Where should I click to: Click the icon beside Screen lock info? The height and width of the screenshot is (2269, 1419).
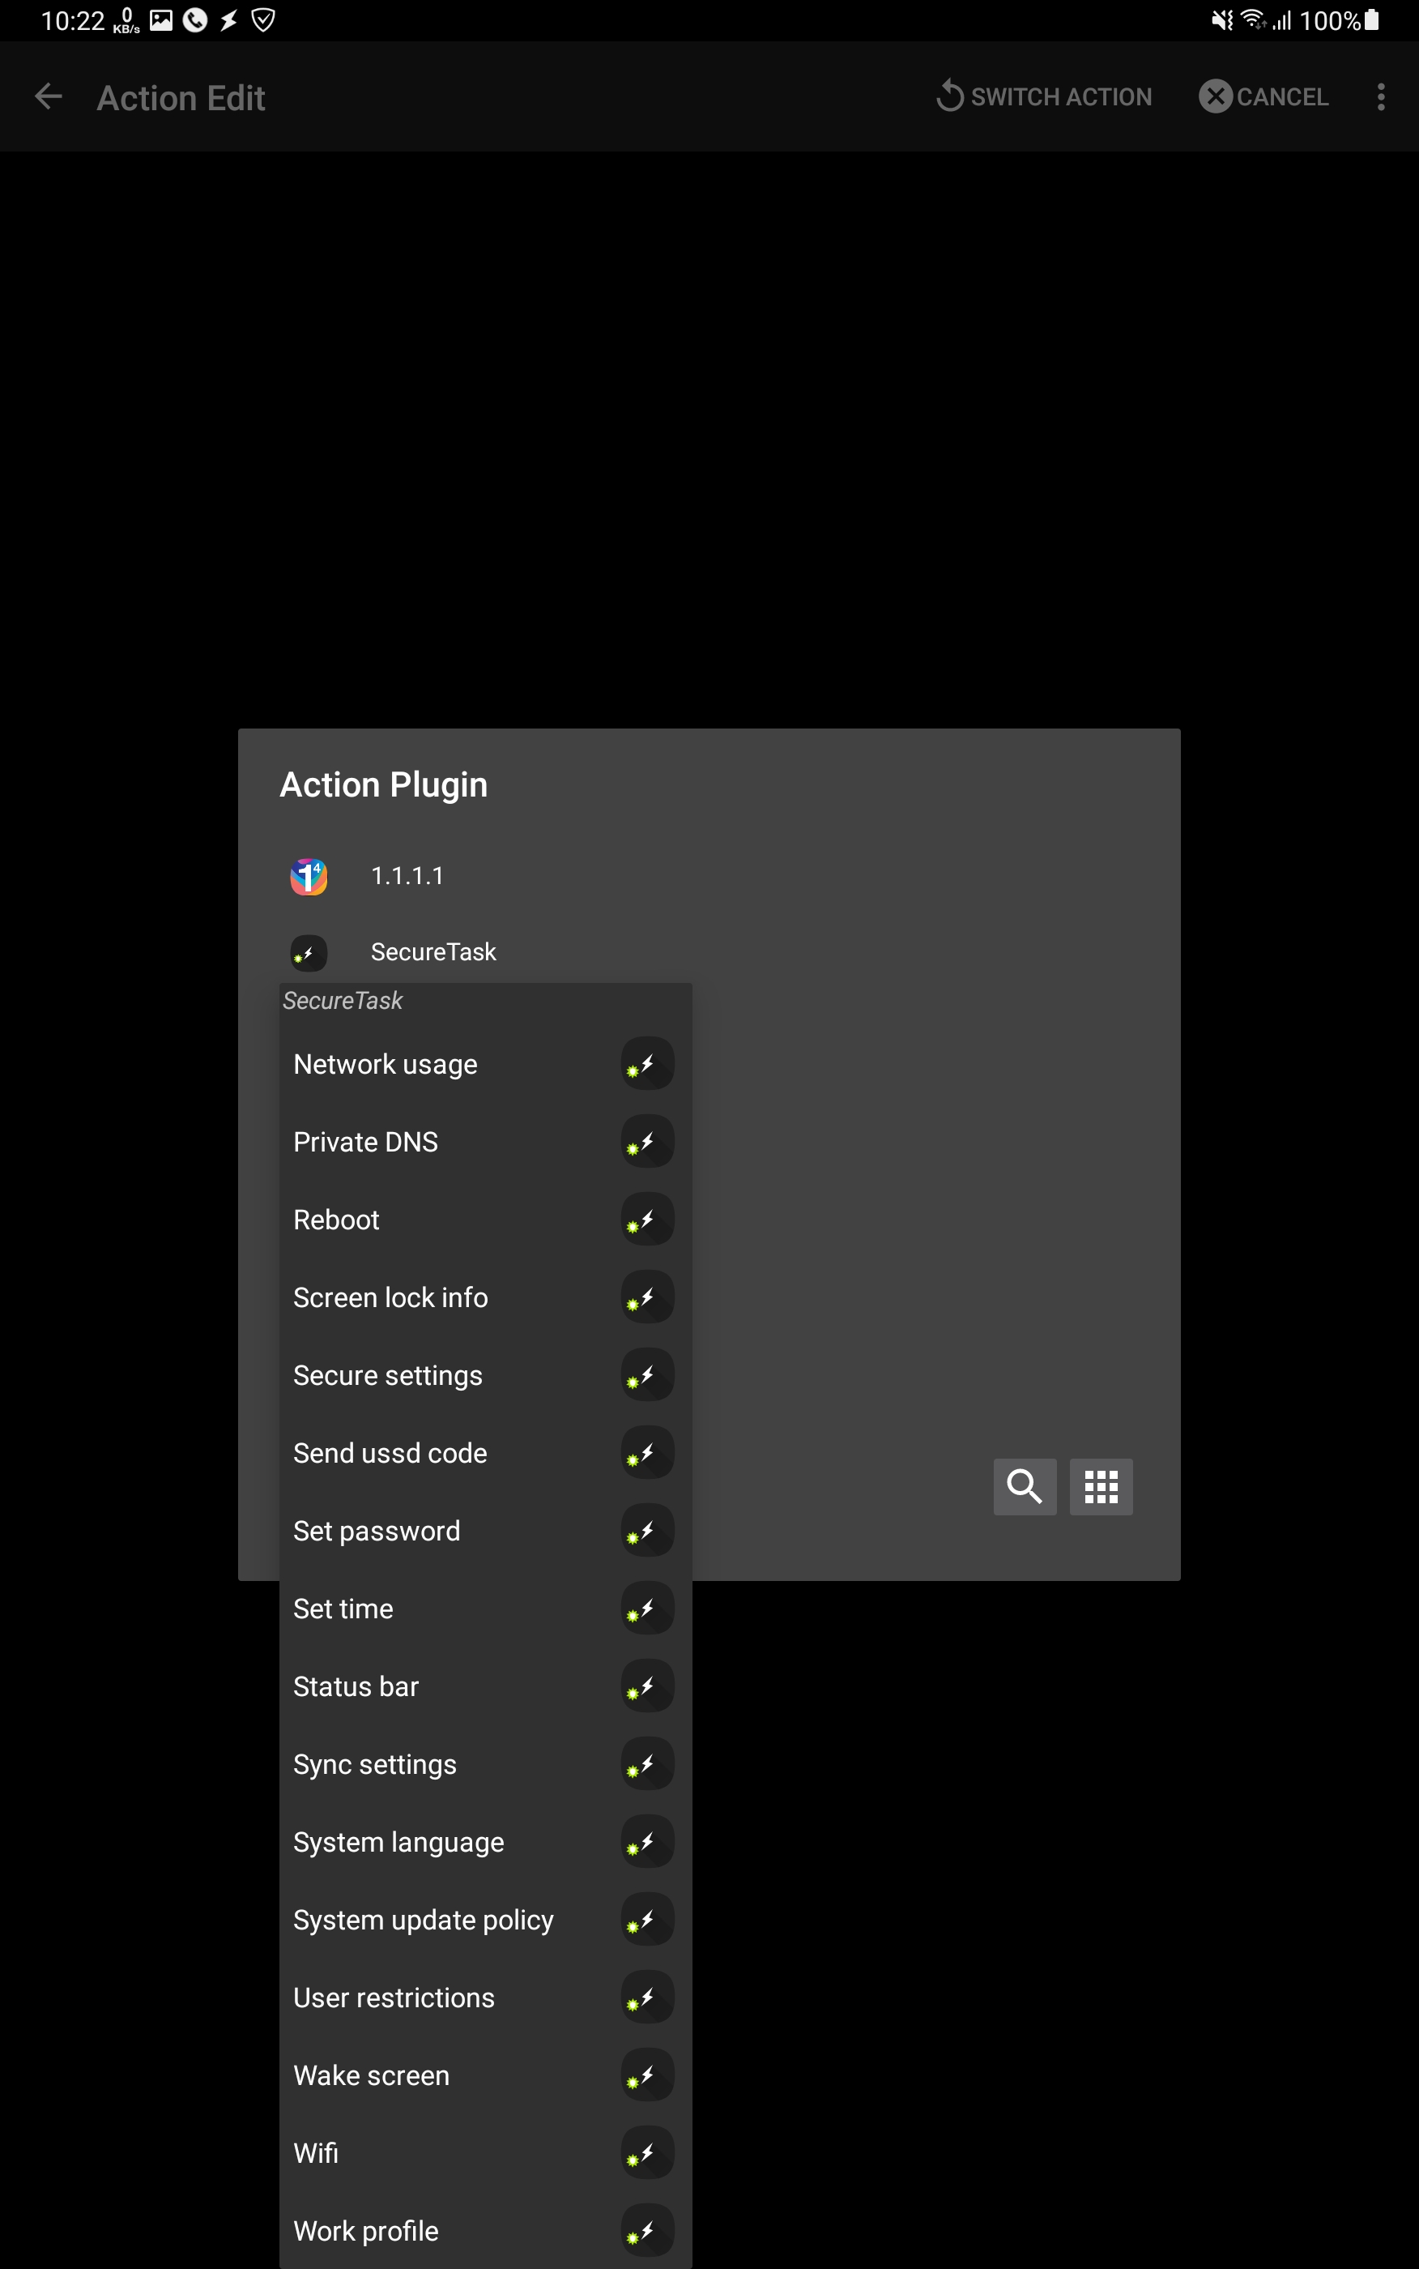[648, 1297]
